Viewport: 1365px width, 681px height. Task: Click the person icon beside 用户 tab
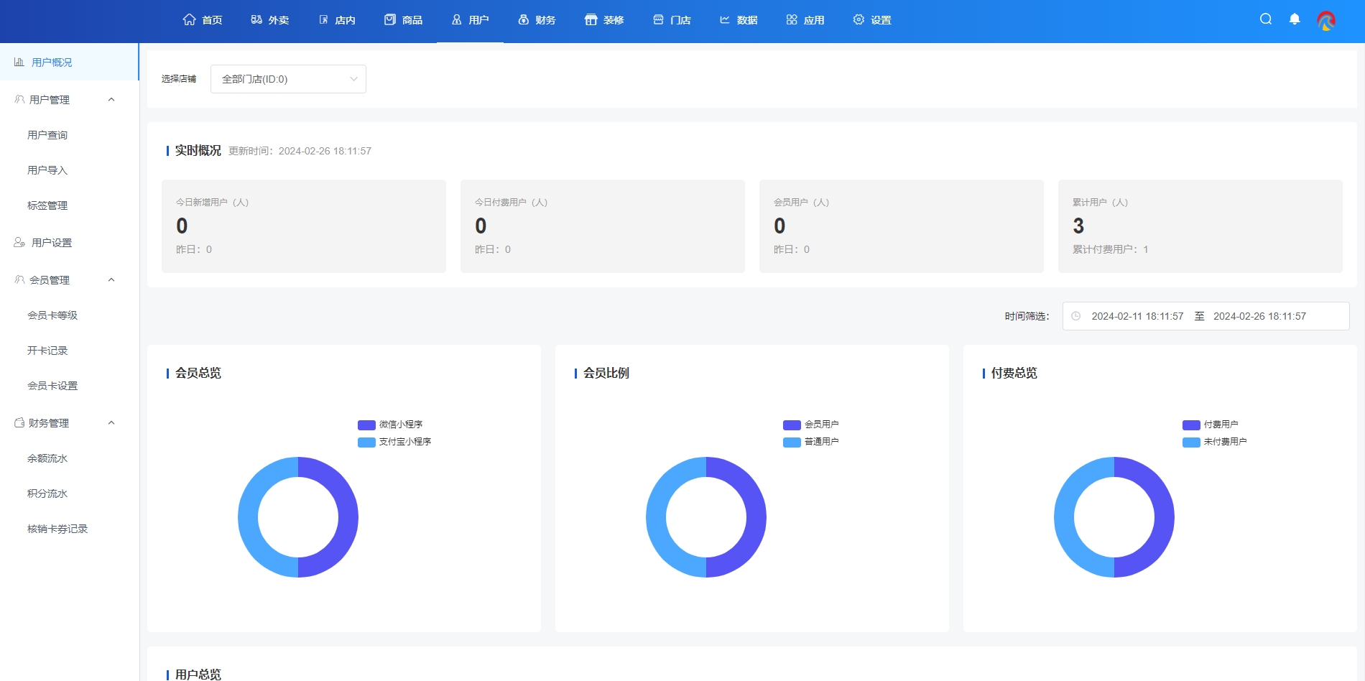(456, 19)
